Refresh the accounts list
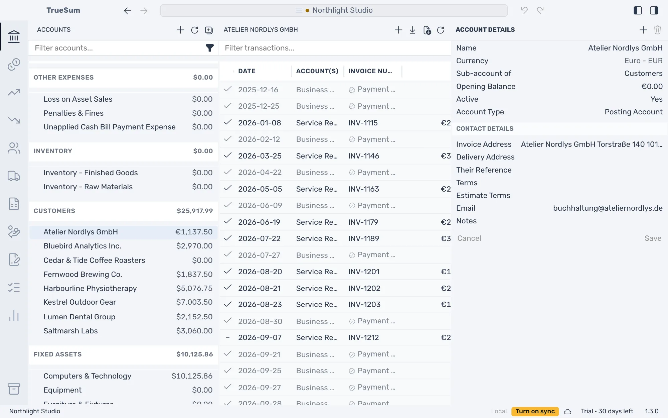 [x=195, y=30]
